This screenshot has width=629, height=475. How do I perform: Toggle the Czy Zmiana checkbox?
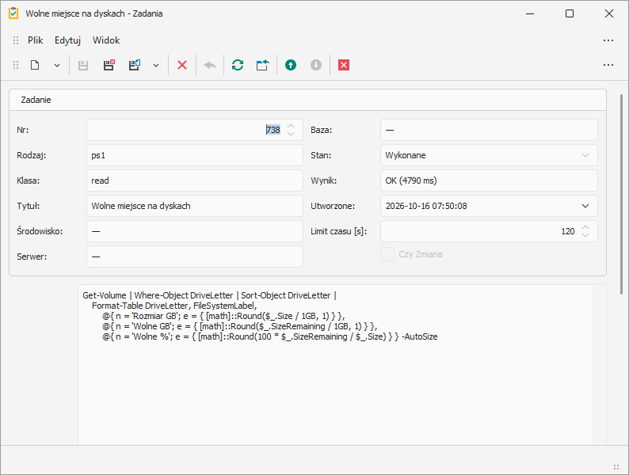[x=387, y=254]
